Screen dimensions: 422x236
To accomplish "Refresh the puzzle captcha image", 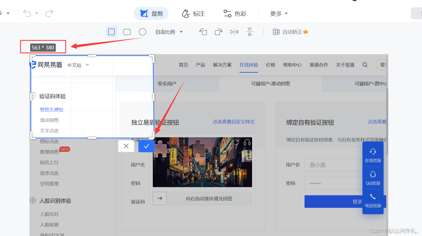I will pyautogui.click(x=235, y=142).
